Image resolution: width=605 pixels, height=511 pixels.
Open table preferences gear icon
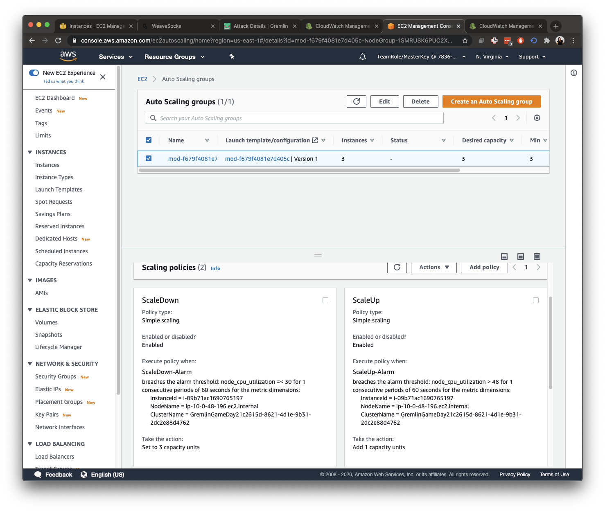click(x=537, y=118)
